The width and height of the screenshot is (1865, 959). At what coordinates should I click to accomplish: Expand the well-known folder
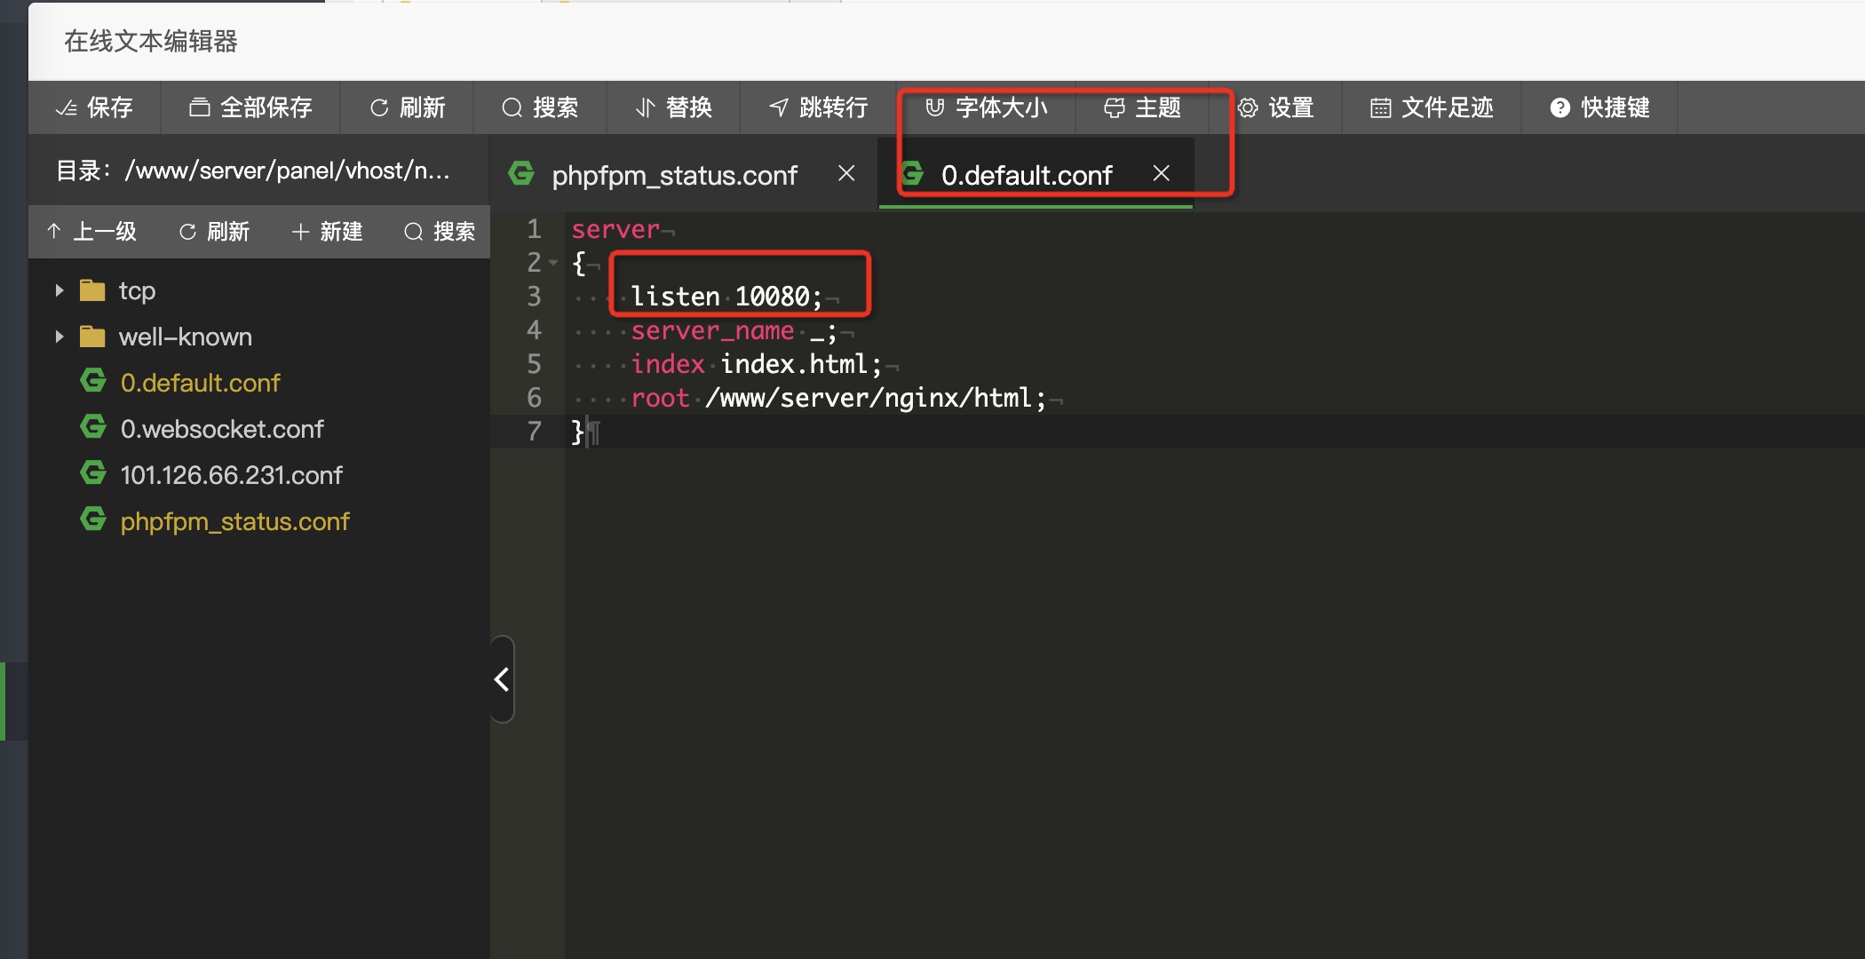[60, 337]
